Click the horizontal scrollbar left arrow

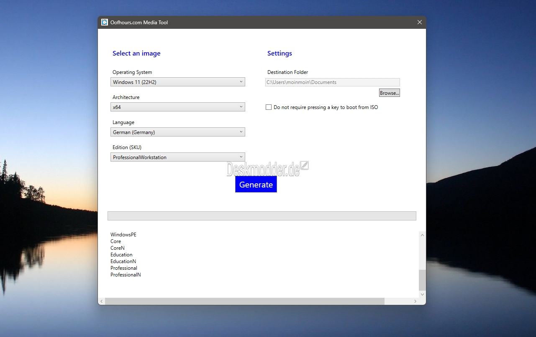102,301
